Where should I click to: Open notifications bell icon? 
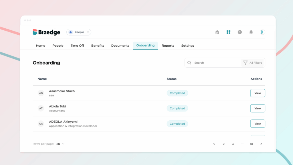(251, 32)
